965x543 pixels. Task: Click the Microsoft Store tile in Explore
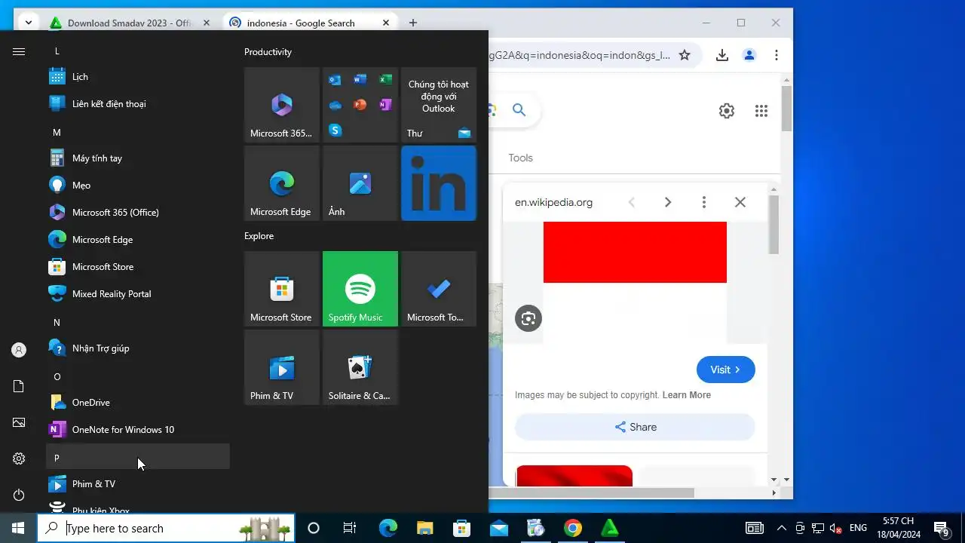tap(282, 289)
